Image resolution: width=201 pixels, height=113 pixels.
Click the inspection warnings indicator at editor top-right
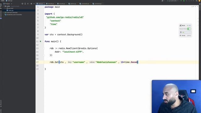pos(193,6)
